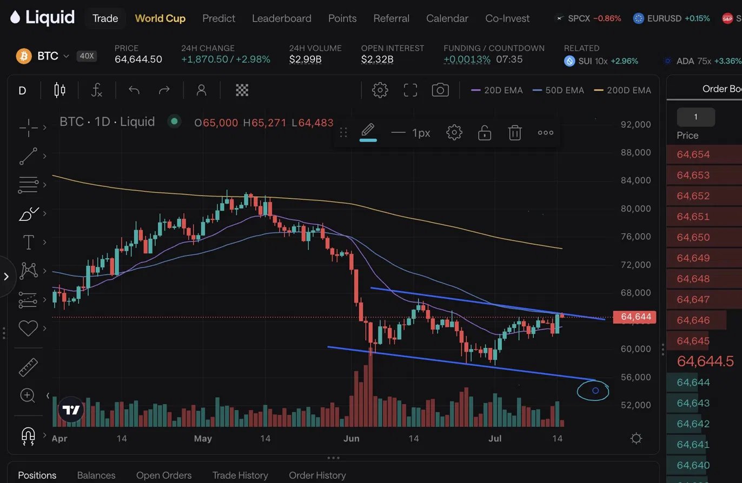Click the Liquid logo

click(x=42, y=18)
